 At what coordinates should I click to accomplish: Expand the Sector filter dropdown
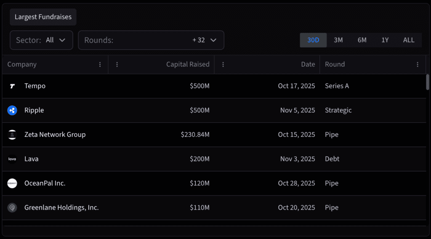41,40
